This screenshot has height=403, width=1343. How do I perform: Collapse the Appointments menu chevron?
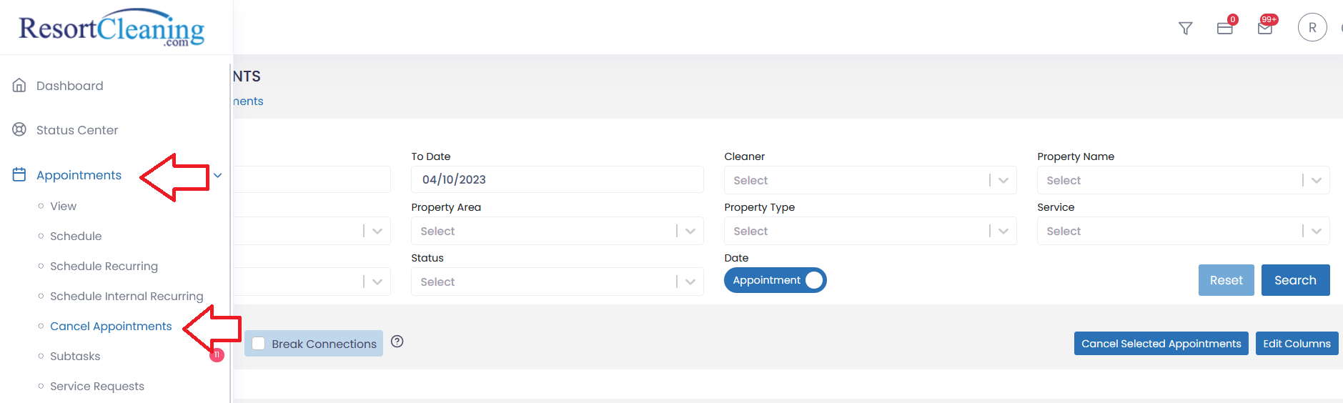click(x=218, y=175)
